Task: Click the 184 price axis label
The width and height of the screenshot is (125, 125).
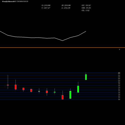Action: tap(119, 85)
